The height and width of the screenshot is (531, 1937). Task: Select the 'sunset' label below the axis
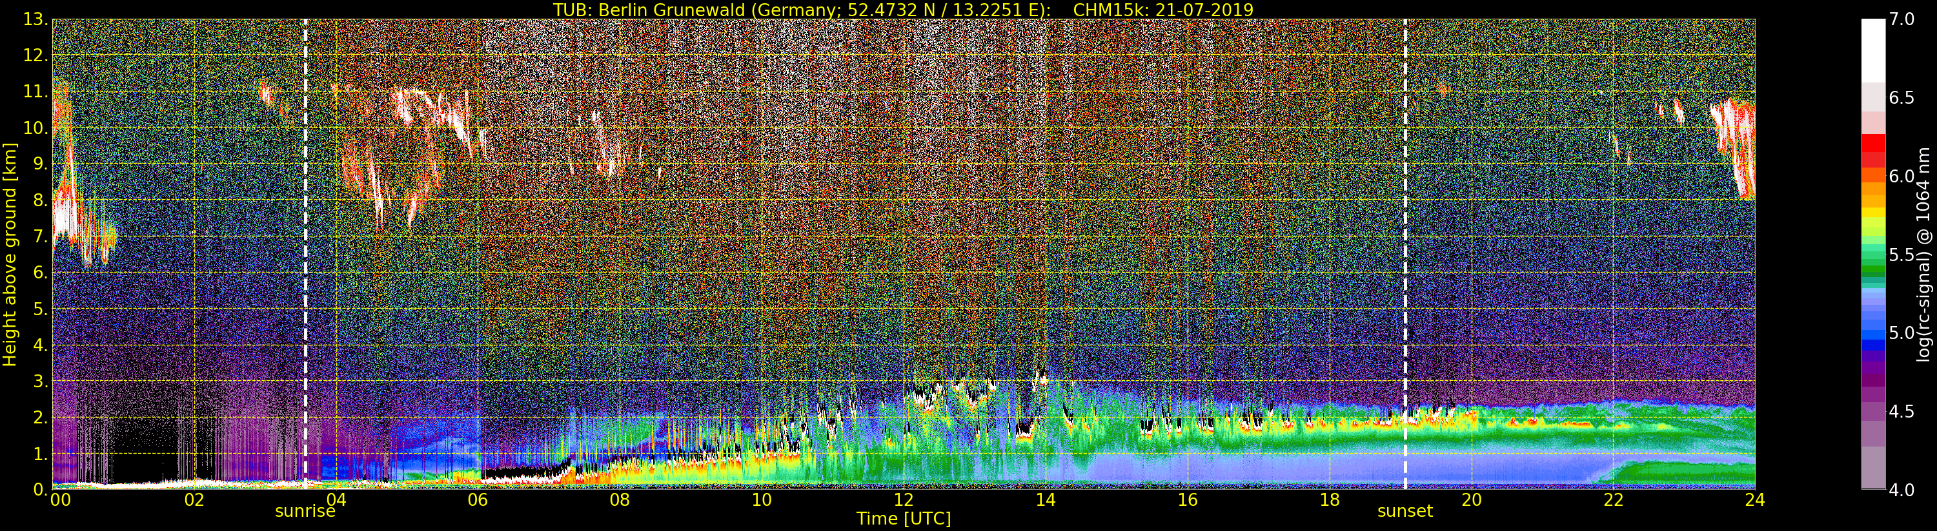1405,512
